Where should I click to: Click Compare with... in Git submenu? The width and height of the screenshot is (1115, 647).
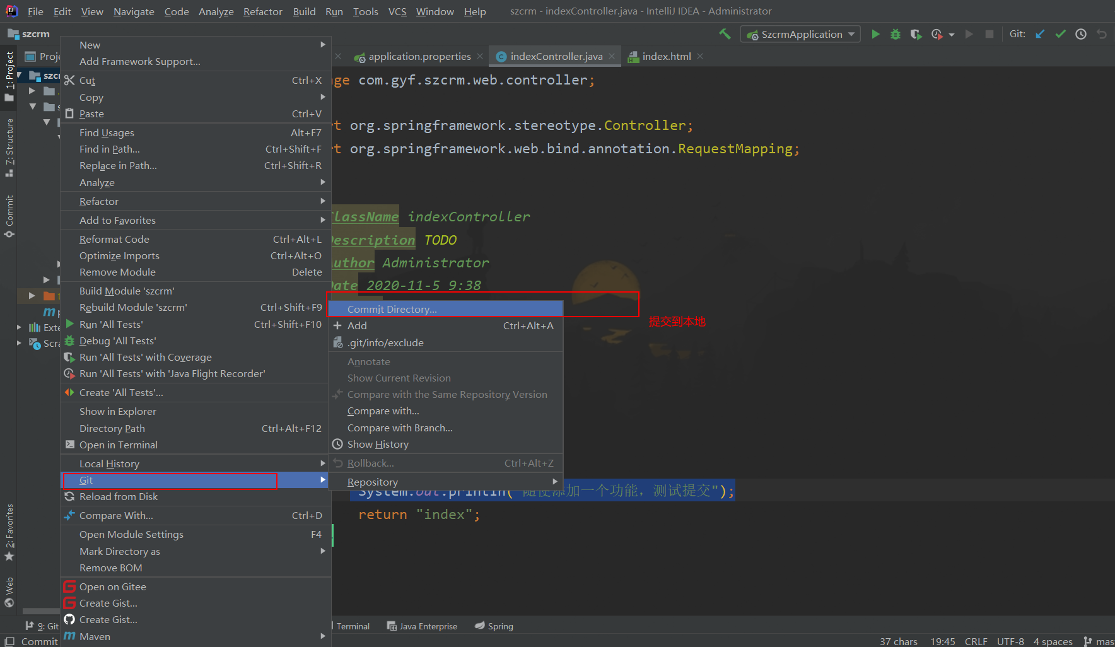(x=445, y=411)
